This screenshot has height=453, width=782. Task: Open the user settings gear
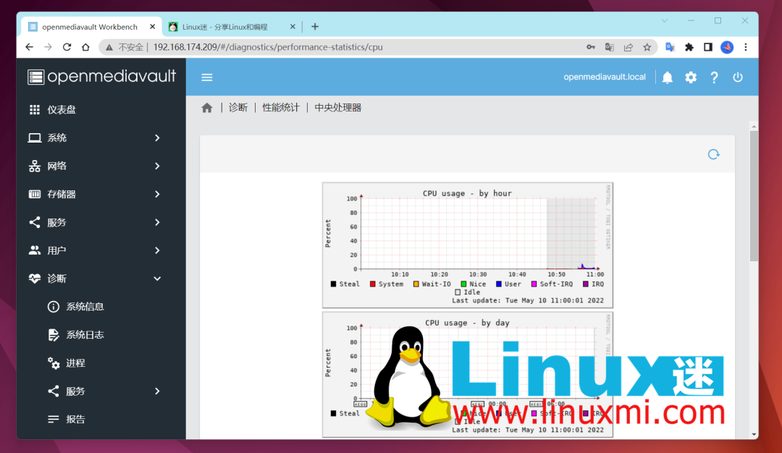click(691, 77)
